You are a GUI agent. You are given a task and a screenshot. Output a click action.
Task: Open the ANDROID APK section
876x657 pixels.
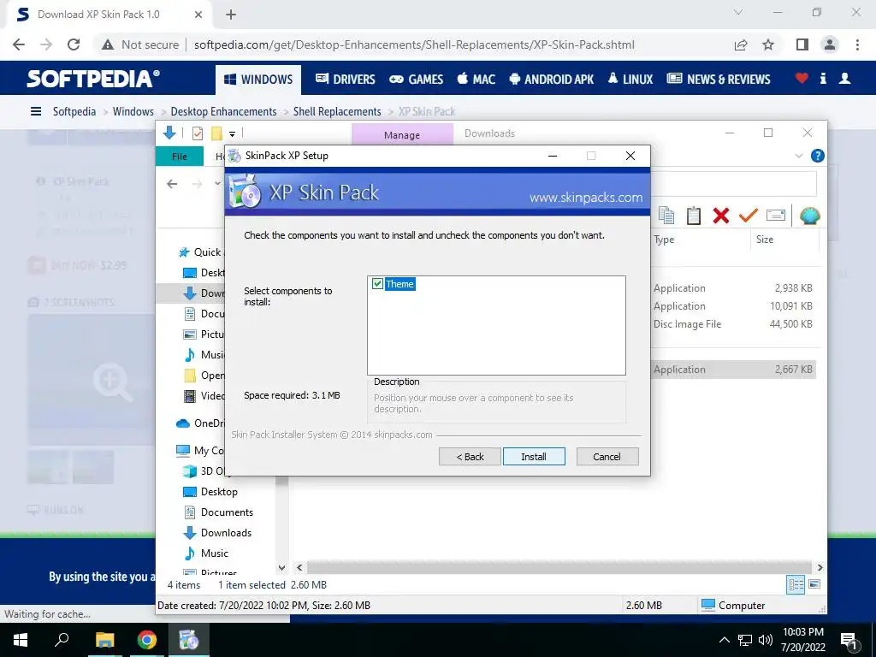pos(552,80)
